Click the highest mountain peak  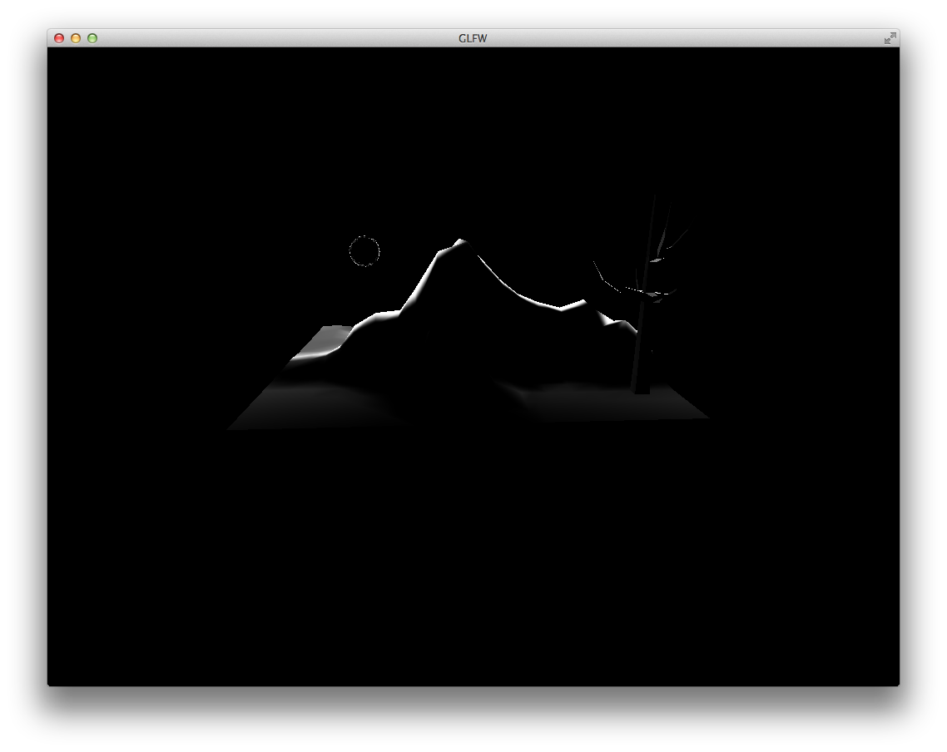pos(459,242)
